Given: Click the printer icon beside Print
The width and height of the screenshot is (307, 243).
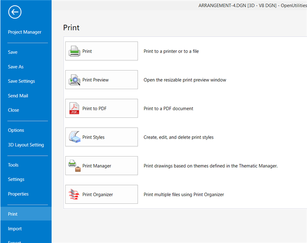Looking at the screenshot, I should [x=74, y=51].
